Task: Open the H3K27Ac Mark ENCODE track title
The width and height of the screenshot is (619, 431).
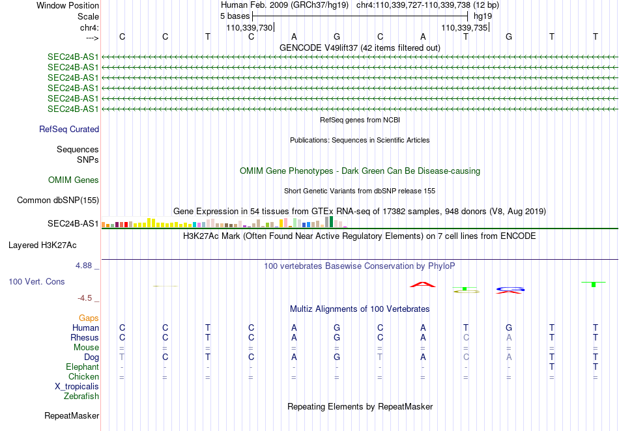Action: (360, 236)
